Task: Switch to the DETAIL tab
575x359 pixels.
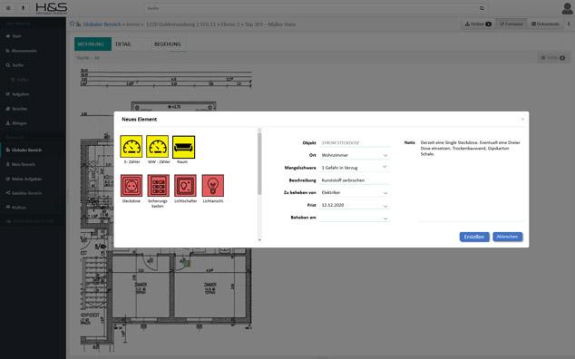Action: point(123,44)
